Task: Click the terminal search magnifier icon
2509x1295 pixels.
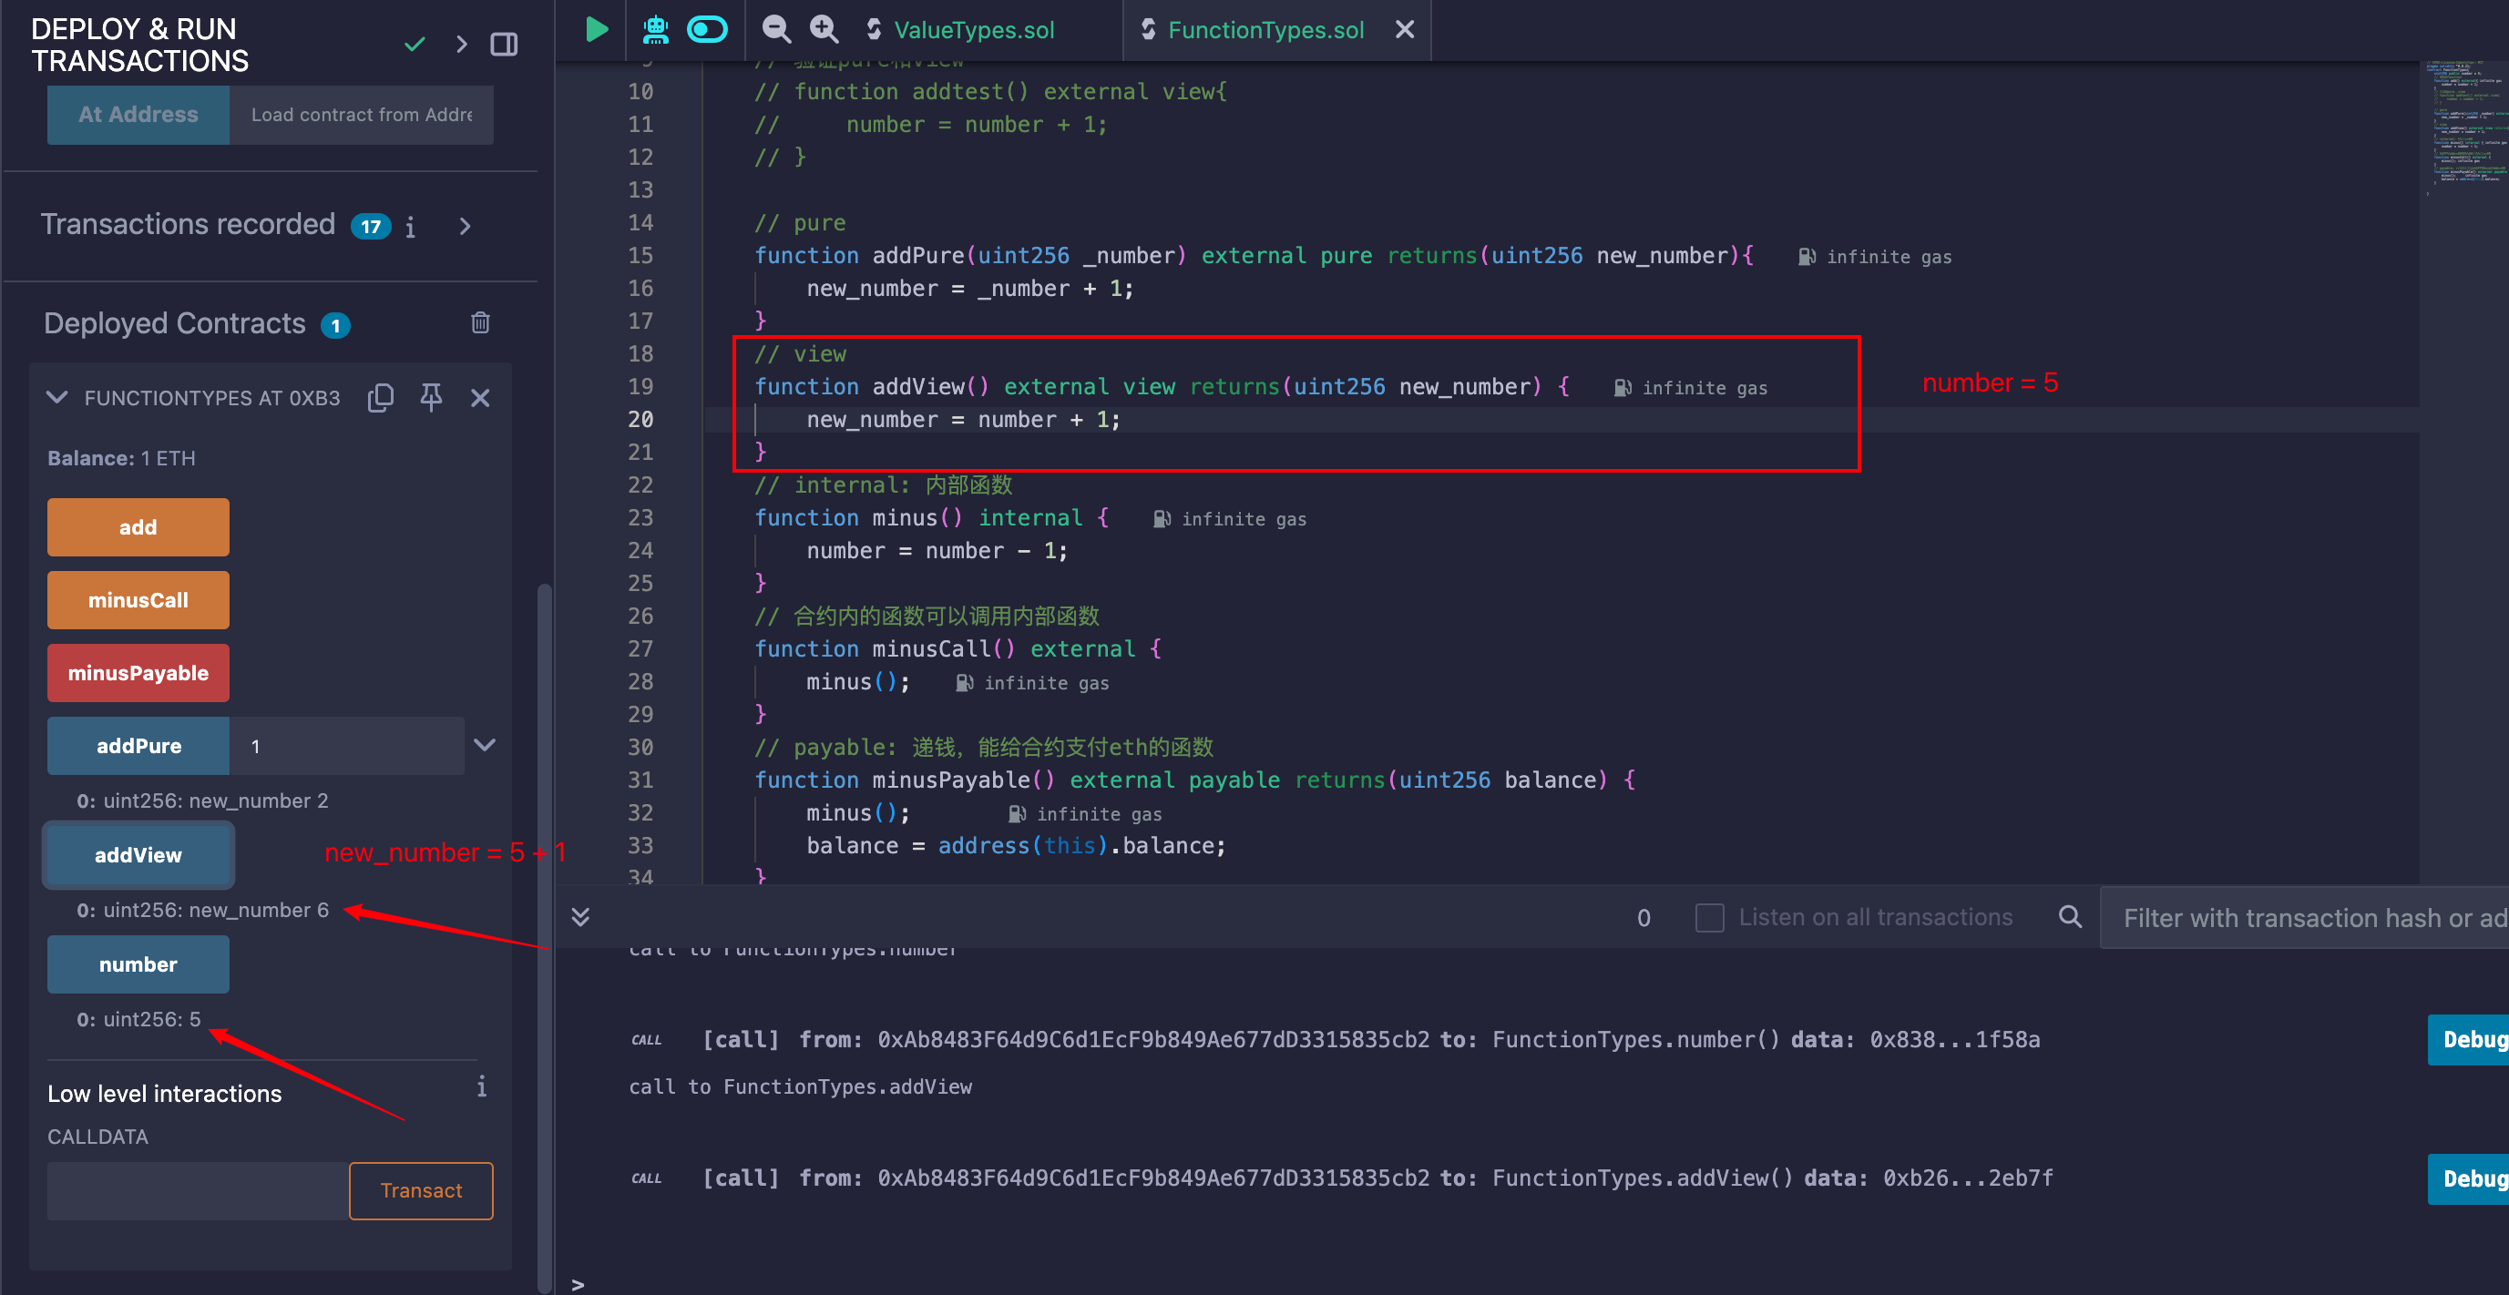Action: pyautogui.click(x=2071, y=916)
